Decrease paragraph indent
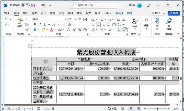 [119, 19]
